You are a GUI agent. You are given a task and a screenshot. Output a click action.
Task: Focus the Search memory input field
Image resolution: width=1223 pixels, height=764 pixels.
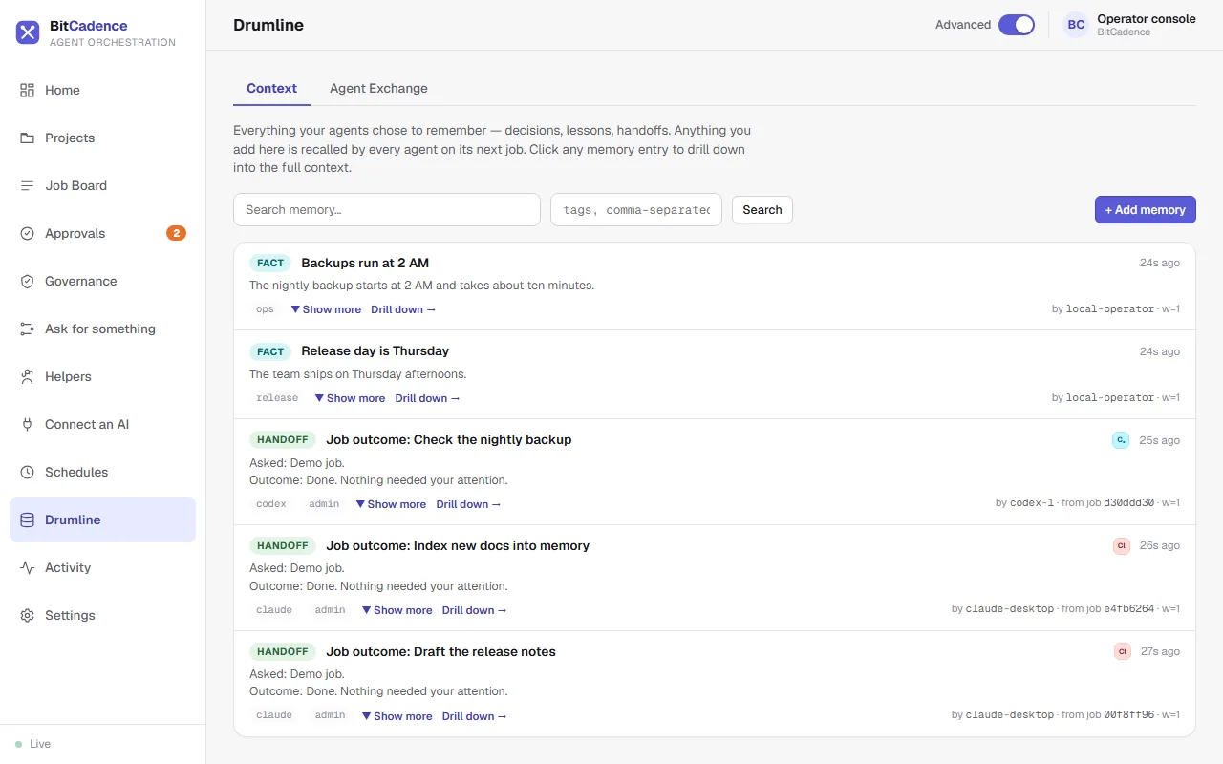pyautogui.click(x=387, y=209)
